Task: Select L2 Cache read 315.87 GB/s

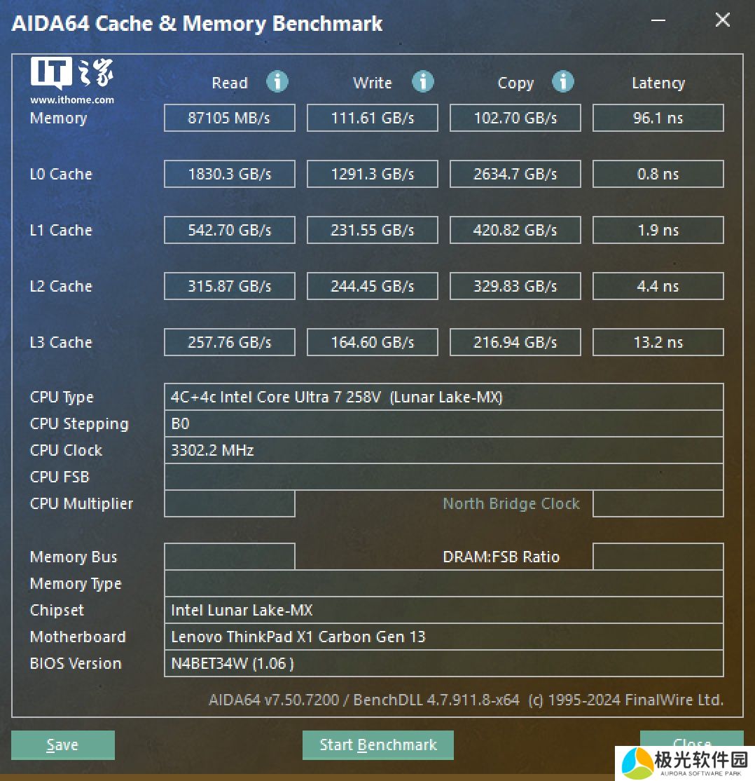Action: [230, 286]
